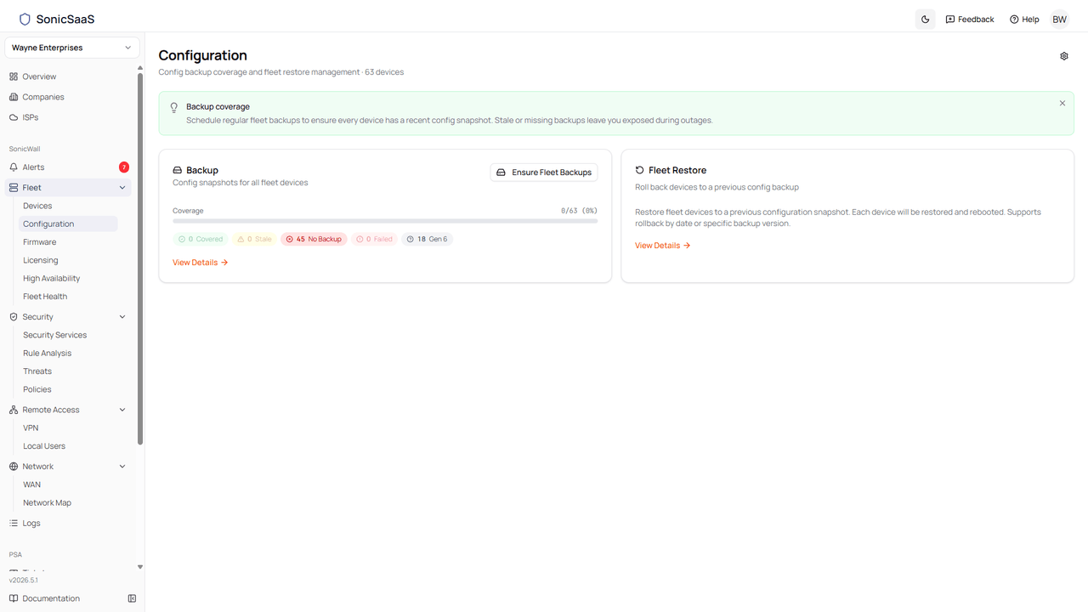Select the 0 Failed status chip
Image resolution: width=1088 pixels, height=612 pixels.
coord(374,240)
